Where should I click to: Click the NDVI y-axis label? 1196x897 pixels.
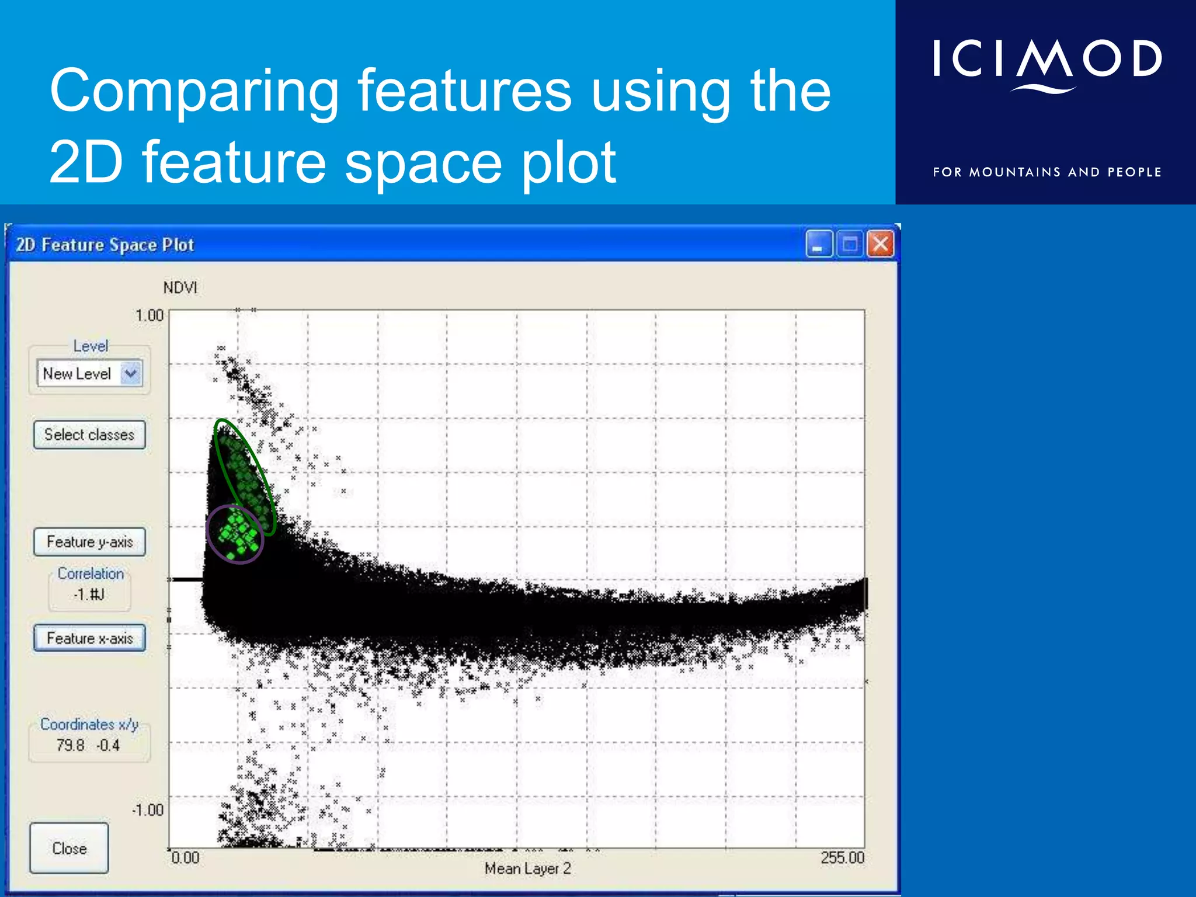(180, 288)
